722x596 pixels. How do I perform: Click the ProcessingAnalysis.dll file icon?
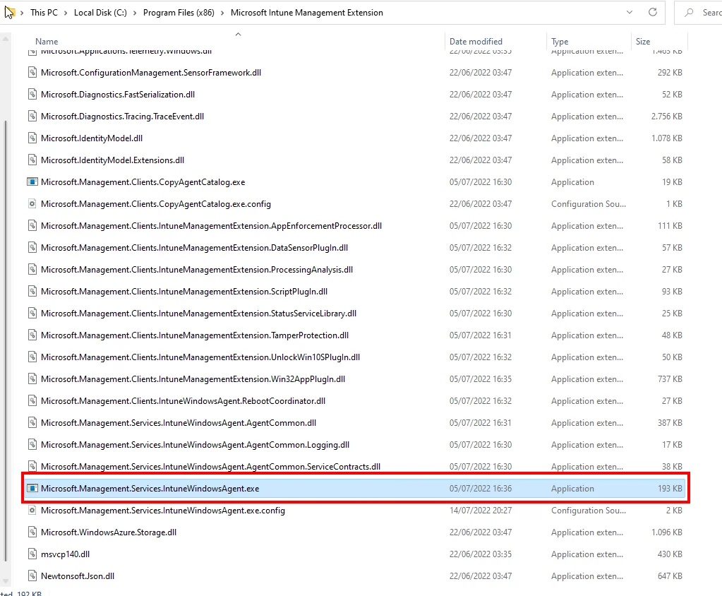(x=32, y=270)
